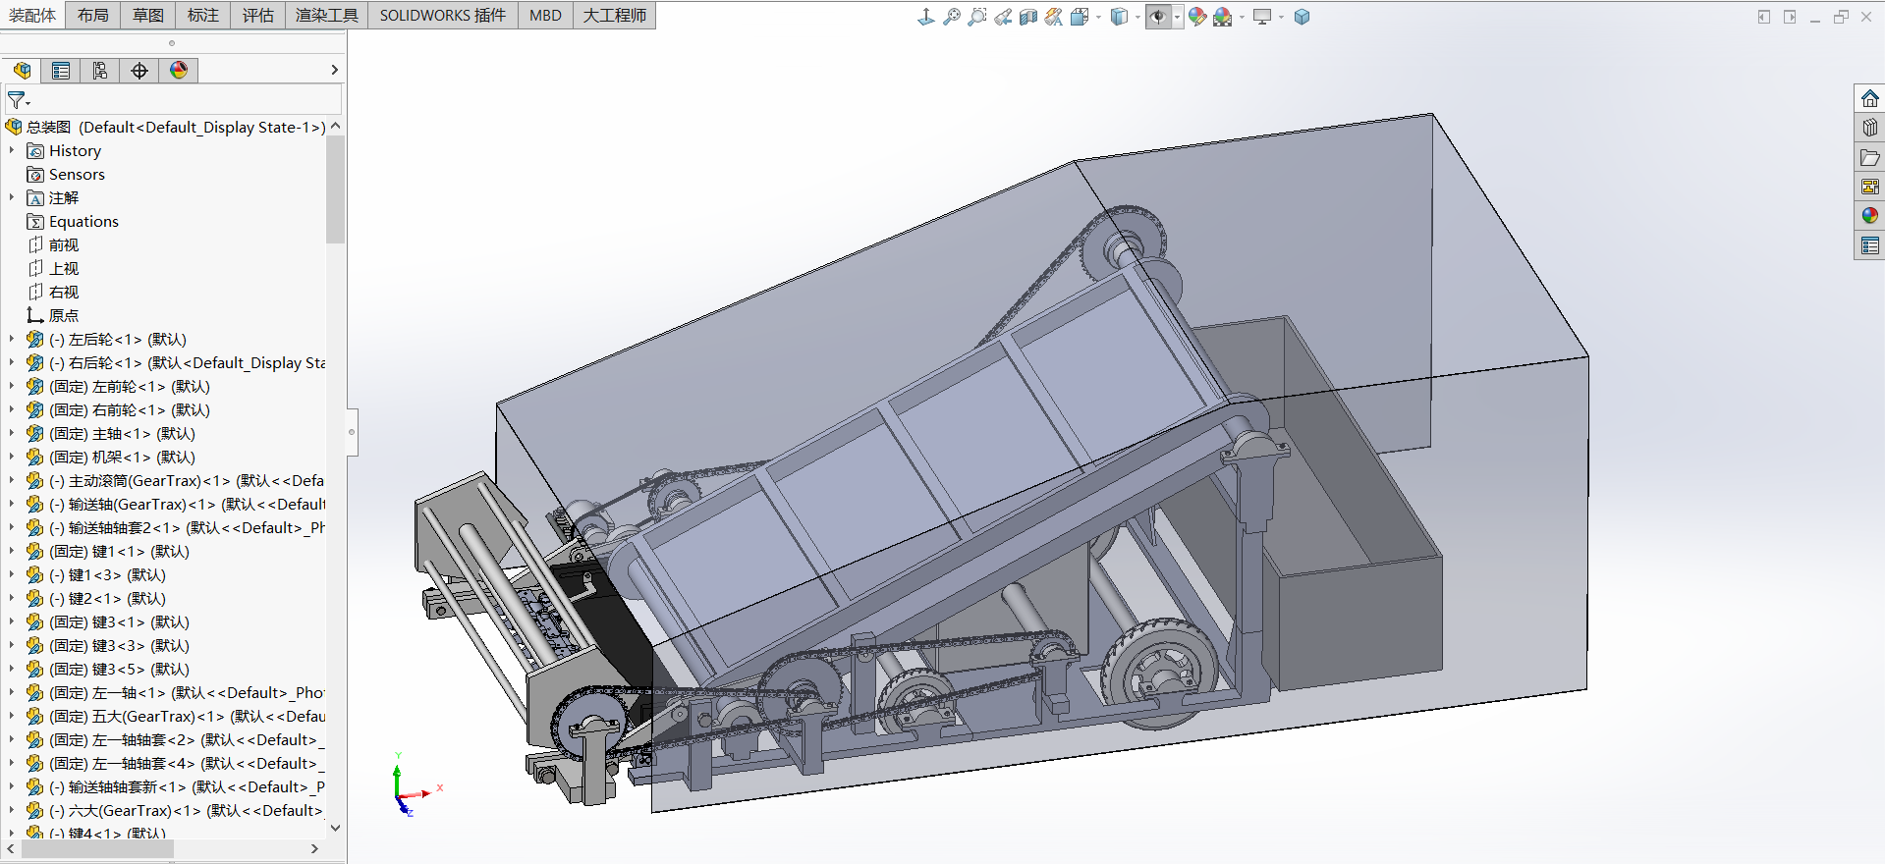The image size is (1885, 864).
Task: Open the File Explorer task pane folder icon
Action: [1869, 157]
